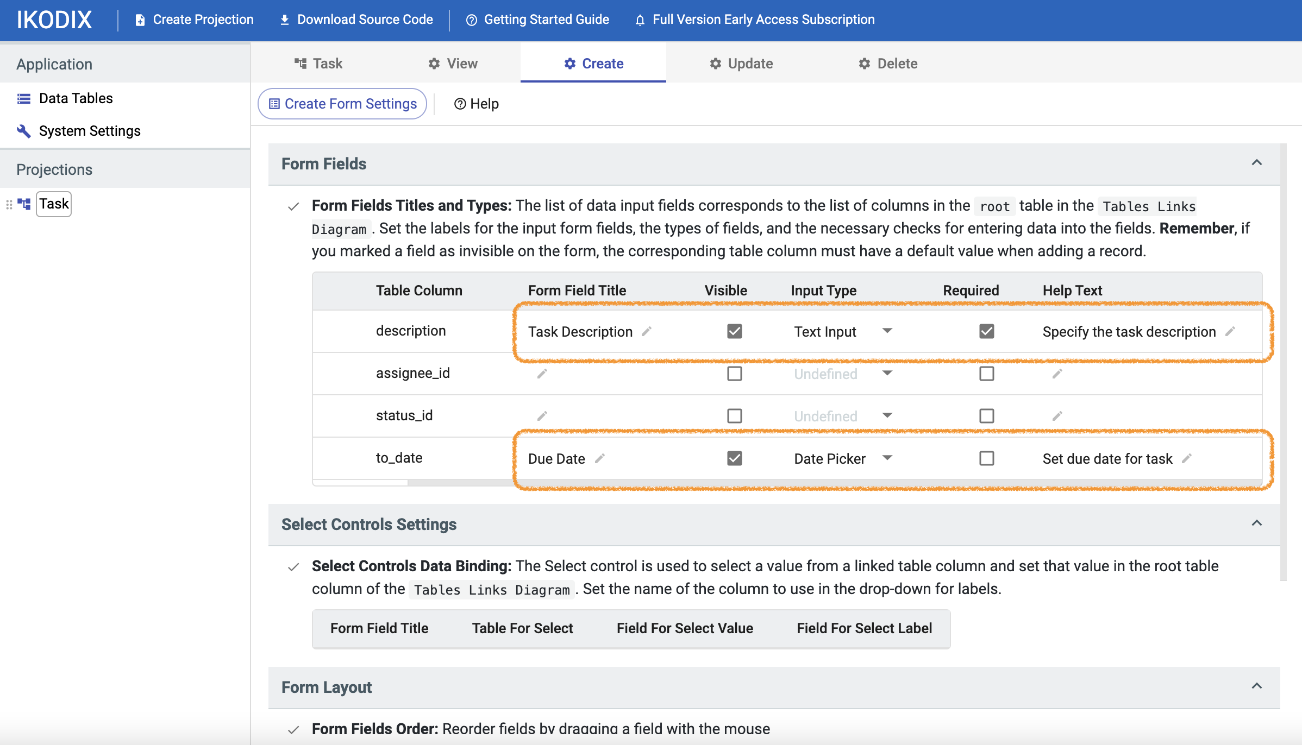Open the Date Picker dropdown for to_date

[887, 458]
